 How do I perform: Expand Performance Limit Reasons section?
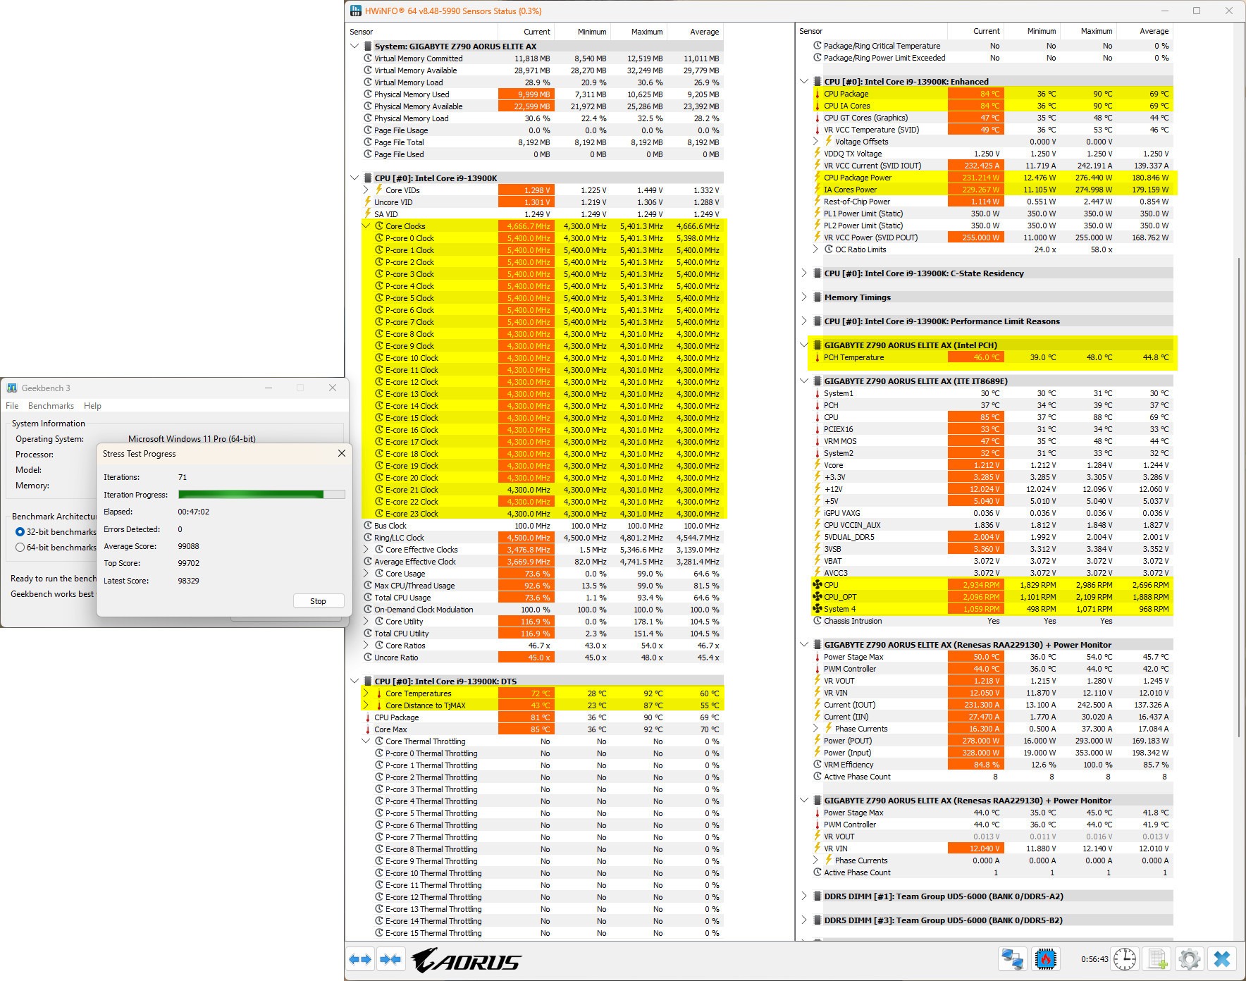(x=804, y=321)
